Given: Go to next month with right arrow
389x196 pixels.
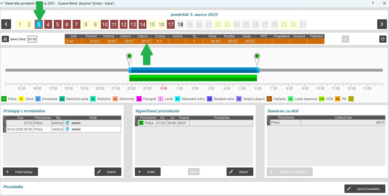Looking at the screenshot, I should point(382,24).
